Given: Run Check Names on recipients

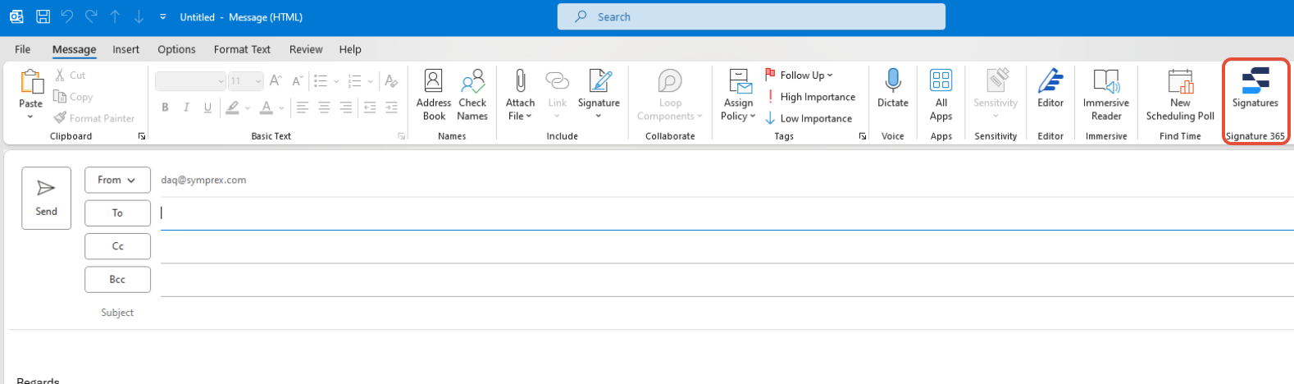Looking at the screenshot, I should click(472, 95).
